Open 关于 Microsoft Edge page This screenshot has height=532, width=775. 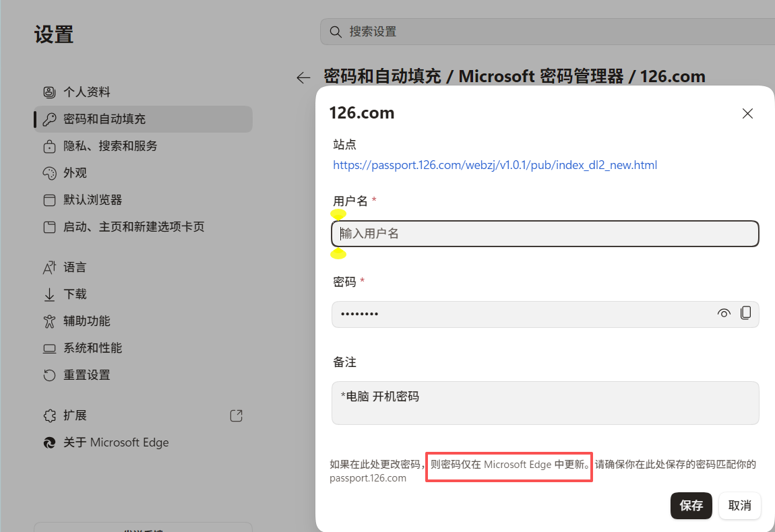pyautogui.click(x=143, y=442)
